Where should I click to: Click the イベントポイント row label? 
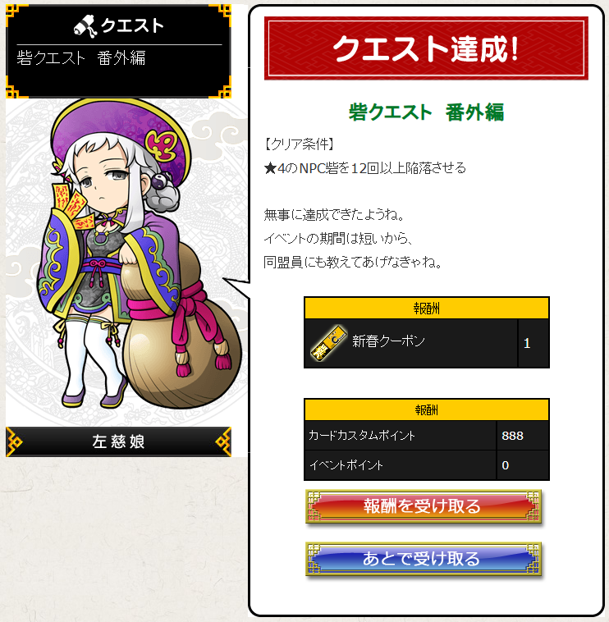tap(346, 465)
